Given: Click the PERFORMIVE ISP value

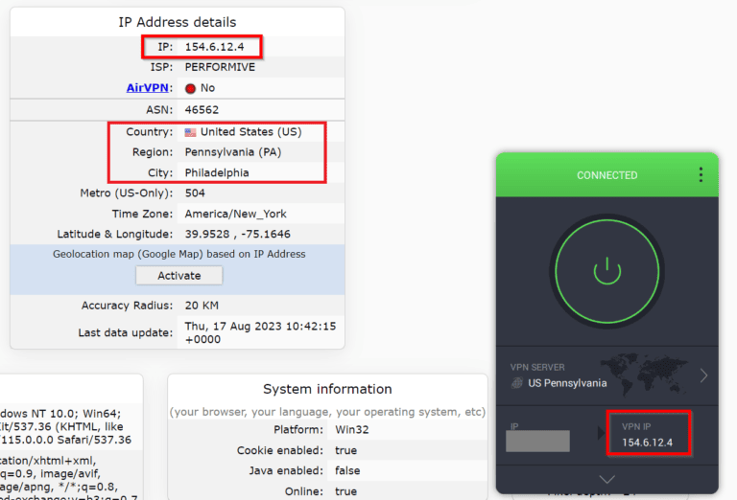Looking at the screenshot, I should (x=221, y=68).
